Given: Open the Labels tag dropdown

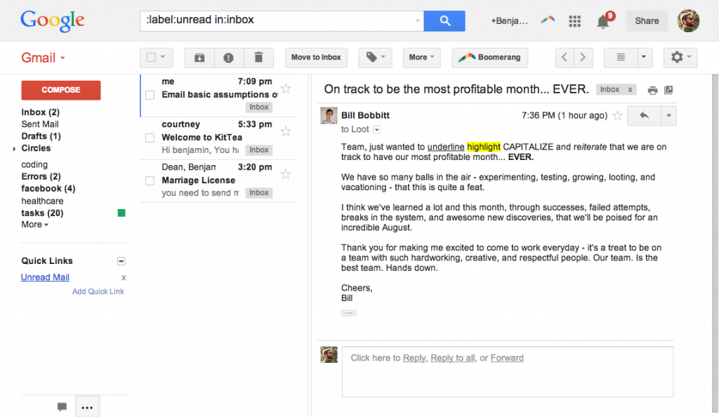Looking at the screenshot, I should tap(375, 58).
